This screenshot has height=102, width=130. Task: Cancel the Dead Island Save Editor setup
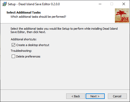(117, 96)
